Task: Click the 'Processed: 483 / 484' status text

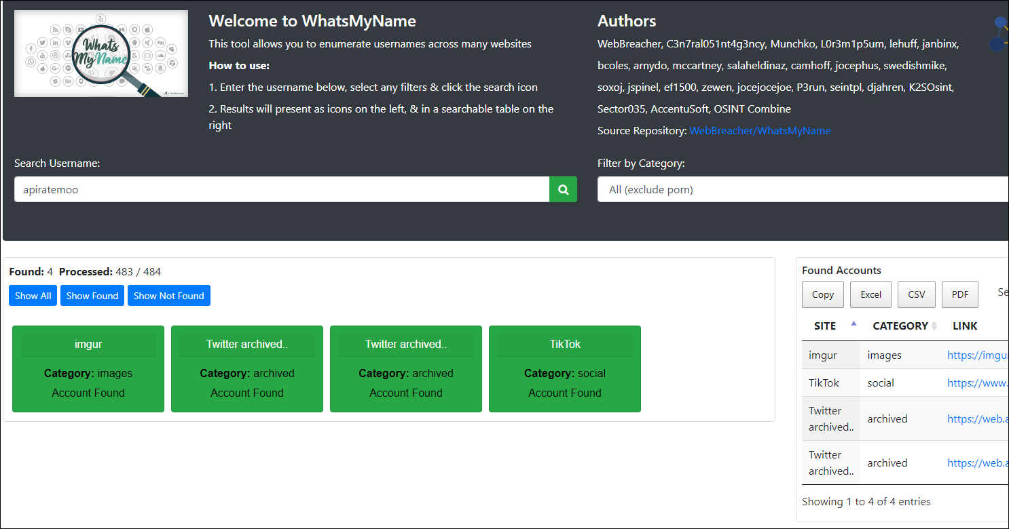Action: (x=110, y=272)
